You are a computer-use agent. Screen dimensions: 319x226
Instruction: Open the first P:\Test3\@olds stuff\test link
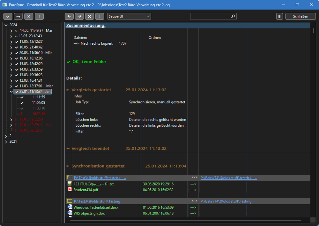(x=100, y=178)
